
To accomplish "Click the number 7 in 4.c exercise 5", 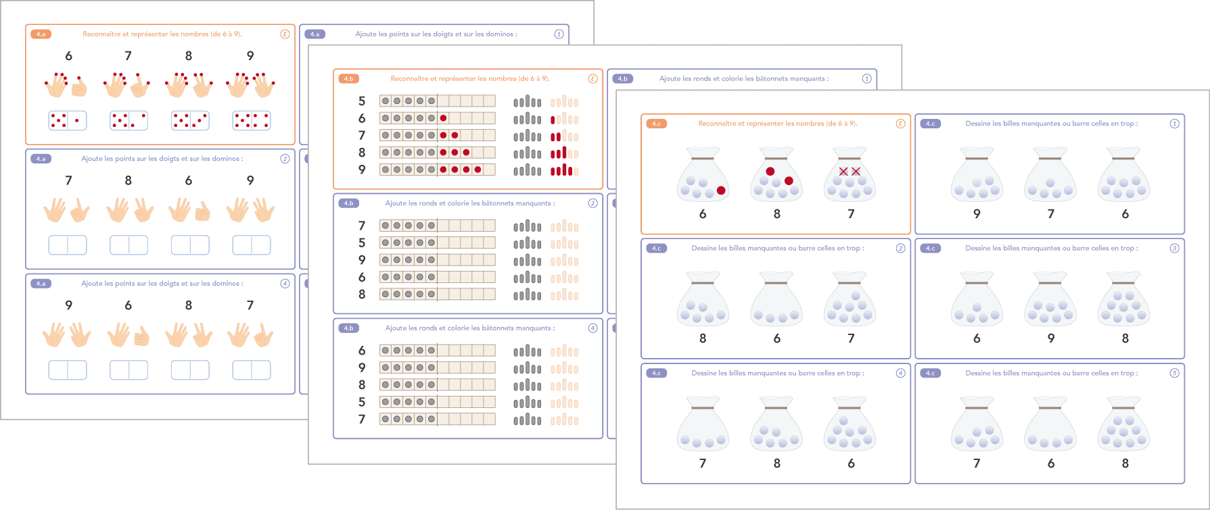I will tap(977, 463).
